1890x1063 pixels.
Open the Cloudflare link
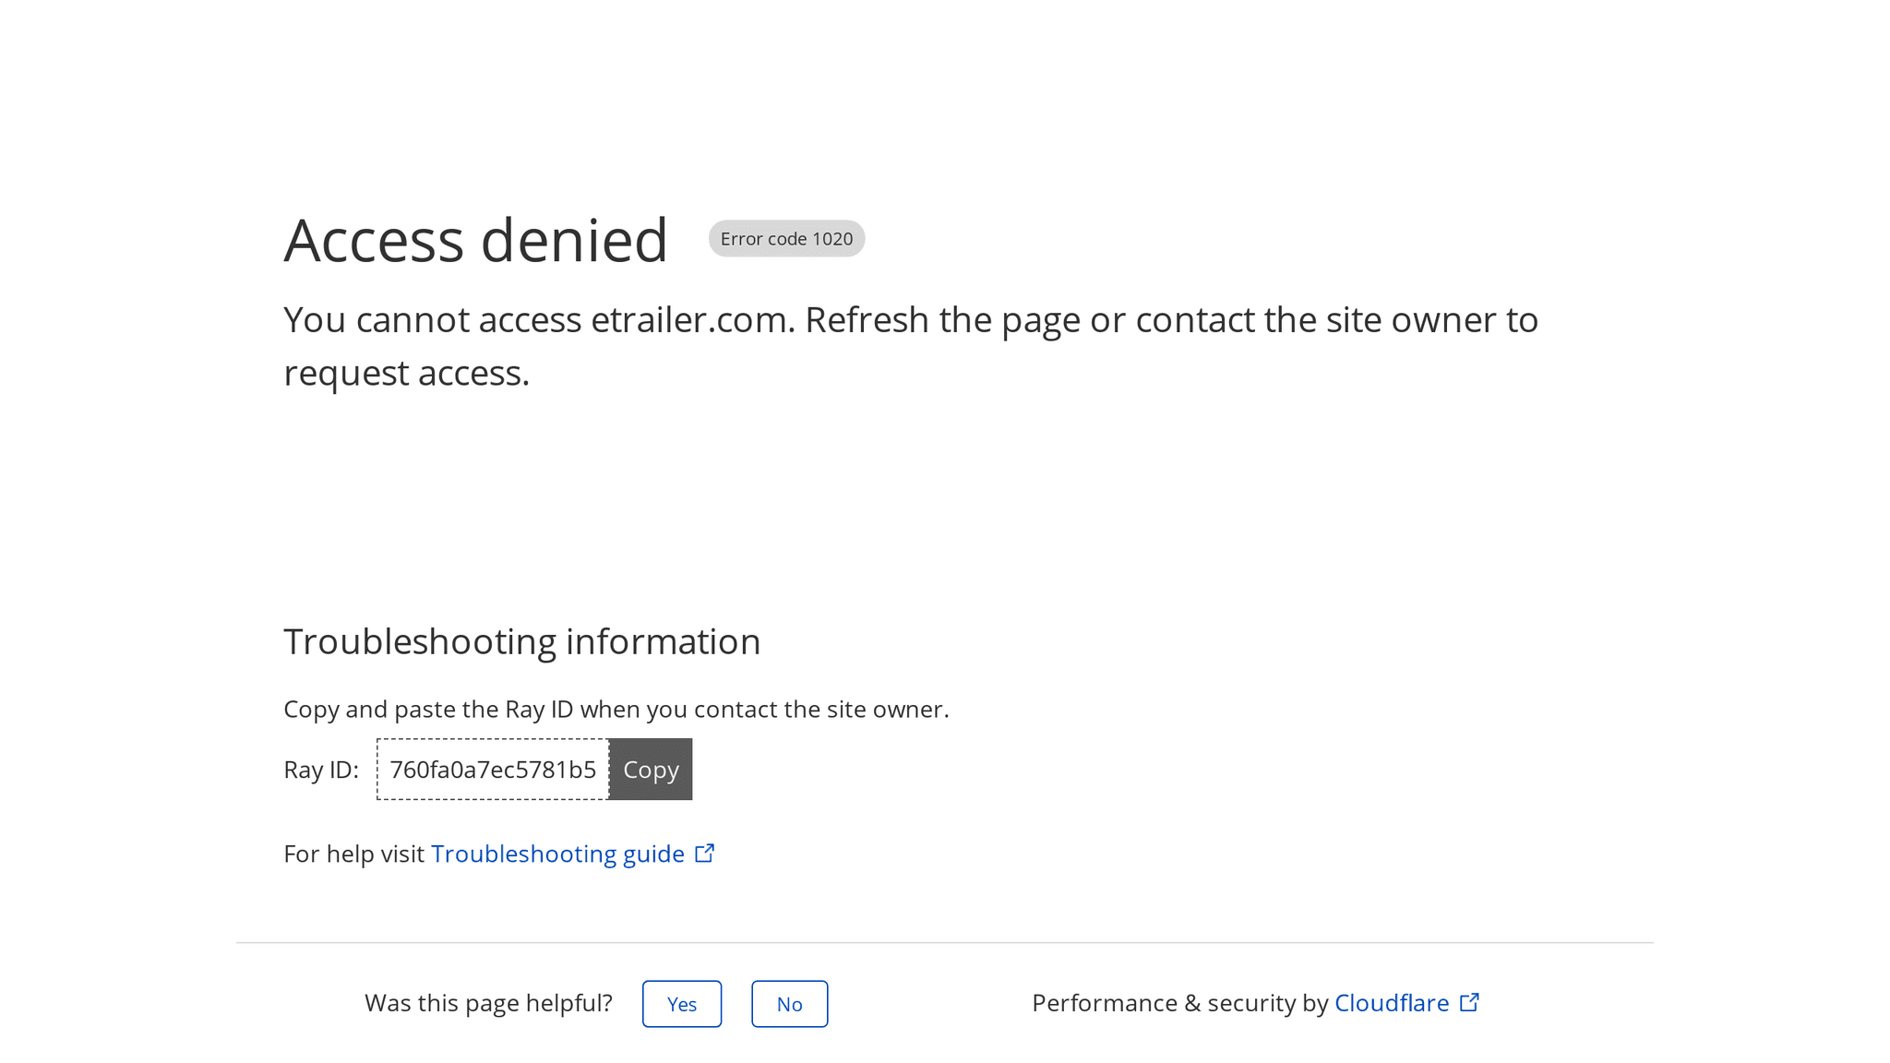tap(1392, 1002)
